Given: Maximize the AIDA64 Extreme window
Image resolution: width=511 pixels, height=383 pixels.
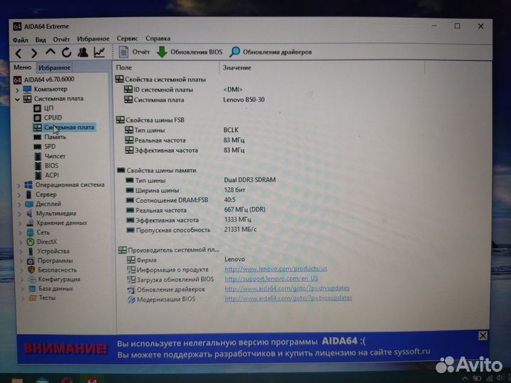Looking at the screenshot, I should tap(457, 26).
